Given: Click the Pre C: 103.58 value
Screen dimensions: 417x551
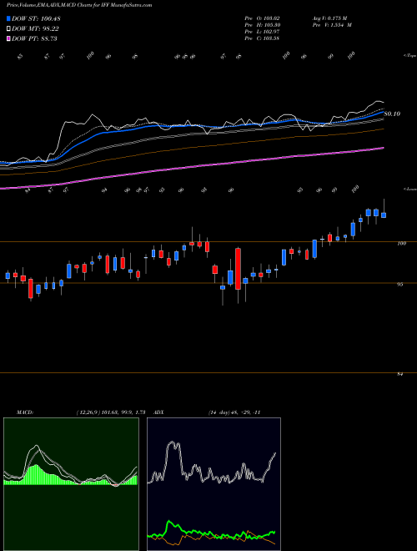Looking at the screenshot, I should coord(262,38).
